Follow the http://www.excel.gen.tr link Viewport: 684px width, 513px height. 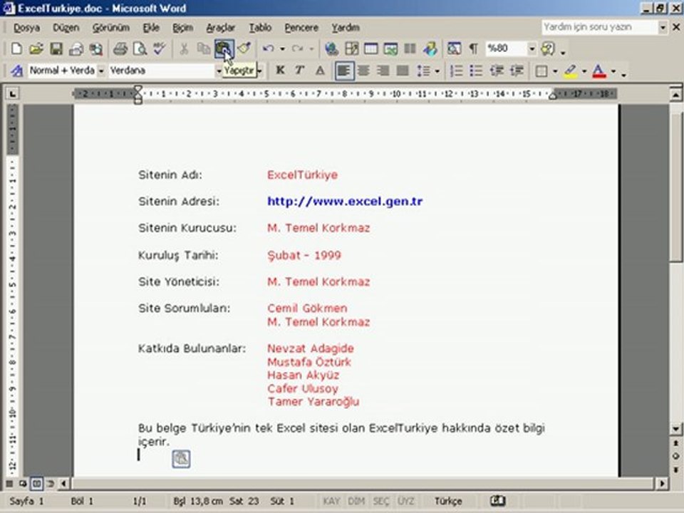coord(345,201)
